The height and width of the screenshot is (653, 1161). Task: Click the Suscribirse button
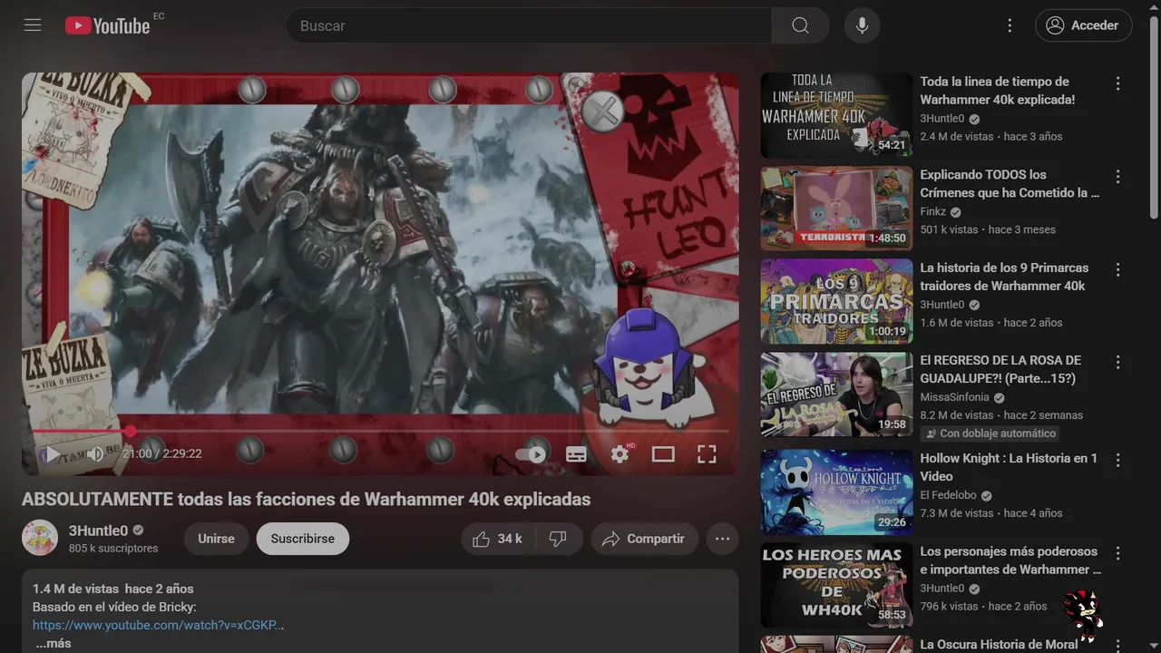pyautogui.click(x=303, y=539)
